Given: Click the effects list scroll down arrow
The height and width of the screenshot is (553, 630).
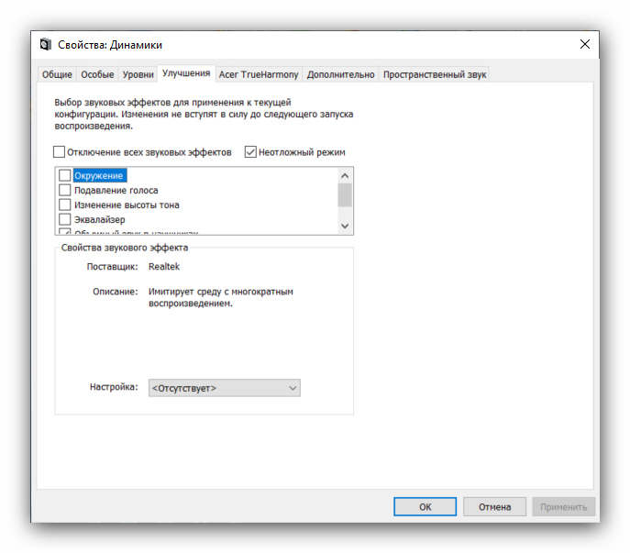Looking at the screenshot, I should point(345,226).
